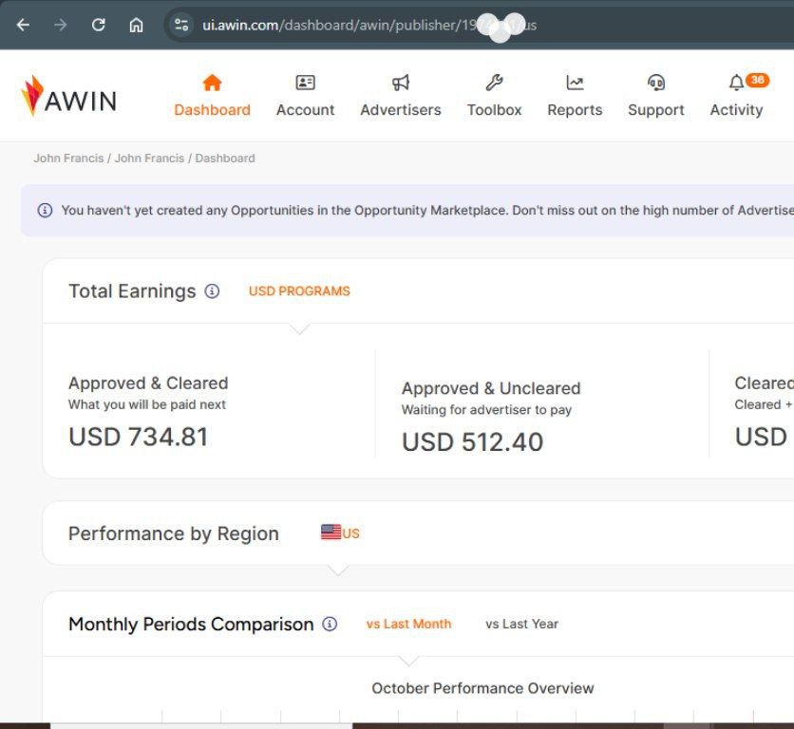Click the Account contact-card icon
The width and height of the screenshot is (794, 729).
point(305,83)
